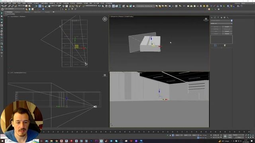Open the Modifier List dropdown
Image resolution: width=255 pixels, height=143 pixels.
222,23
